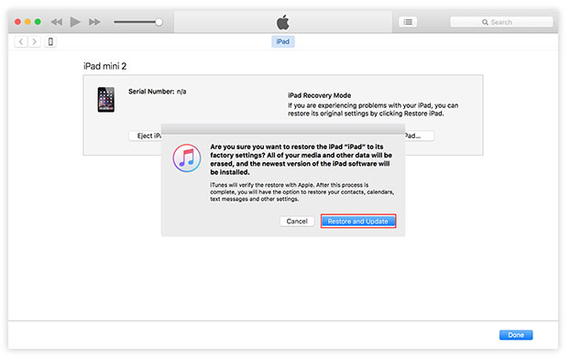This screenshot has height=359, width=570.
Task: Click the "Serial Number: n/a" text
Action: click(157, 92)
